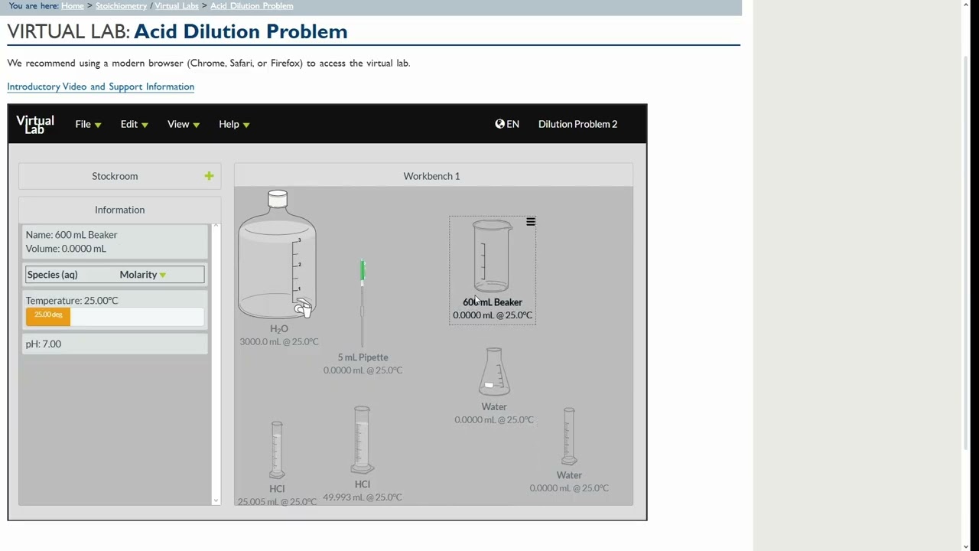Open Virtual Labs breadcrumb link
This screenshot has width=979, height=551.
tap(177, 6)
